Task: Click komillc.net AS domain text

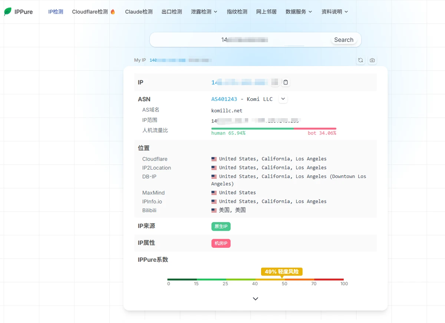Action: click(227, 111)
